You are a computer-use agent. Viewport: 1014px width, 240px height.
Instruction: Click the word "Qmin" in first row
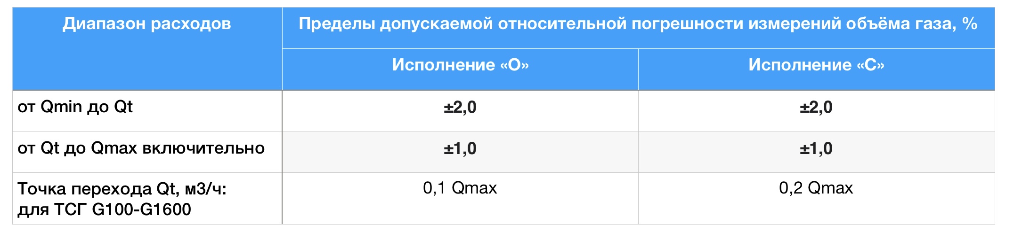click(61, 107)
